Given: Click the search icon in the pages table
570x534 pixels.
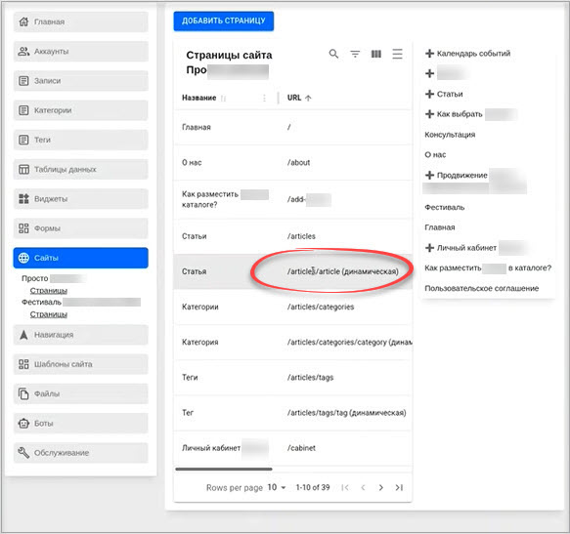Looking at the screenshot, I should (x=333, y=54).
